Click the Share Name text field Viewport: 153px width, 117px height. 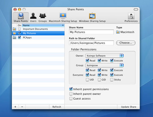tap(91, 32)
